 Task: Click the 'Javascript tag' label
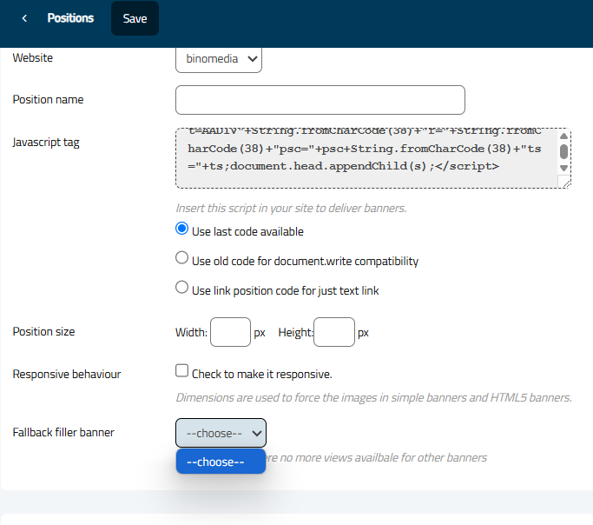click(46, 143)
